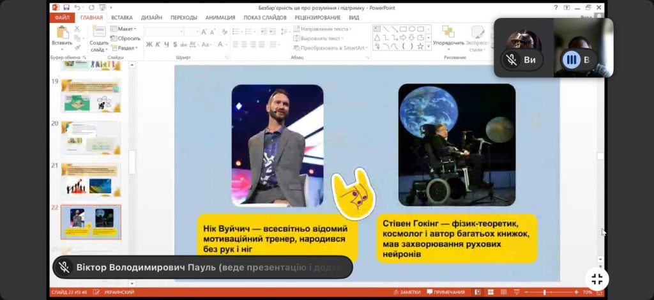Switch to the ВСТАВКА ribbon tab
The height and width of the screenshot is (300, 654).
pyautogui.click(x=122, y=18)
